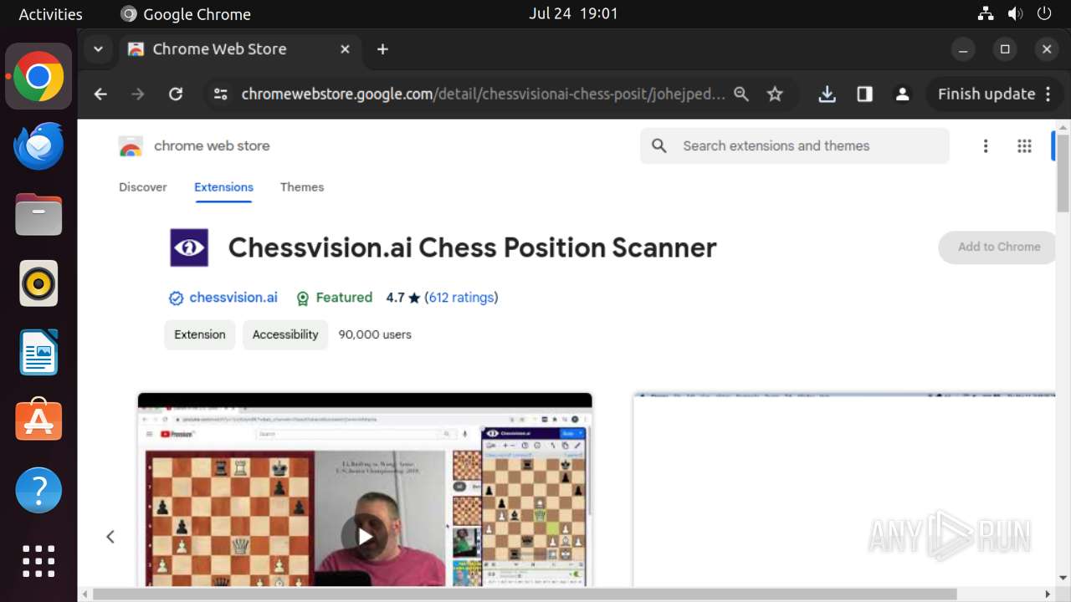View site information icon in address bar
Viewport: 1071px width, 602px height.
(x=220, y=94)
